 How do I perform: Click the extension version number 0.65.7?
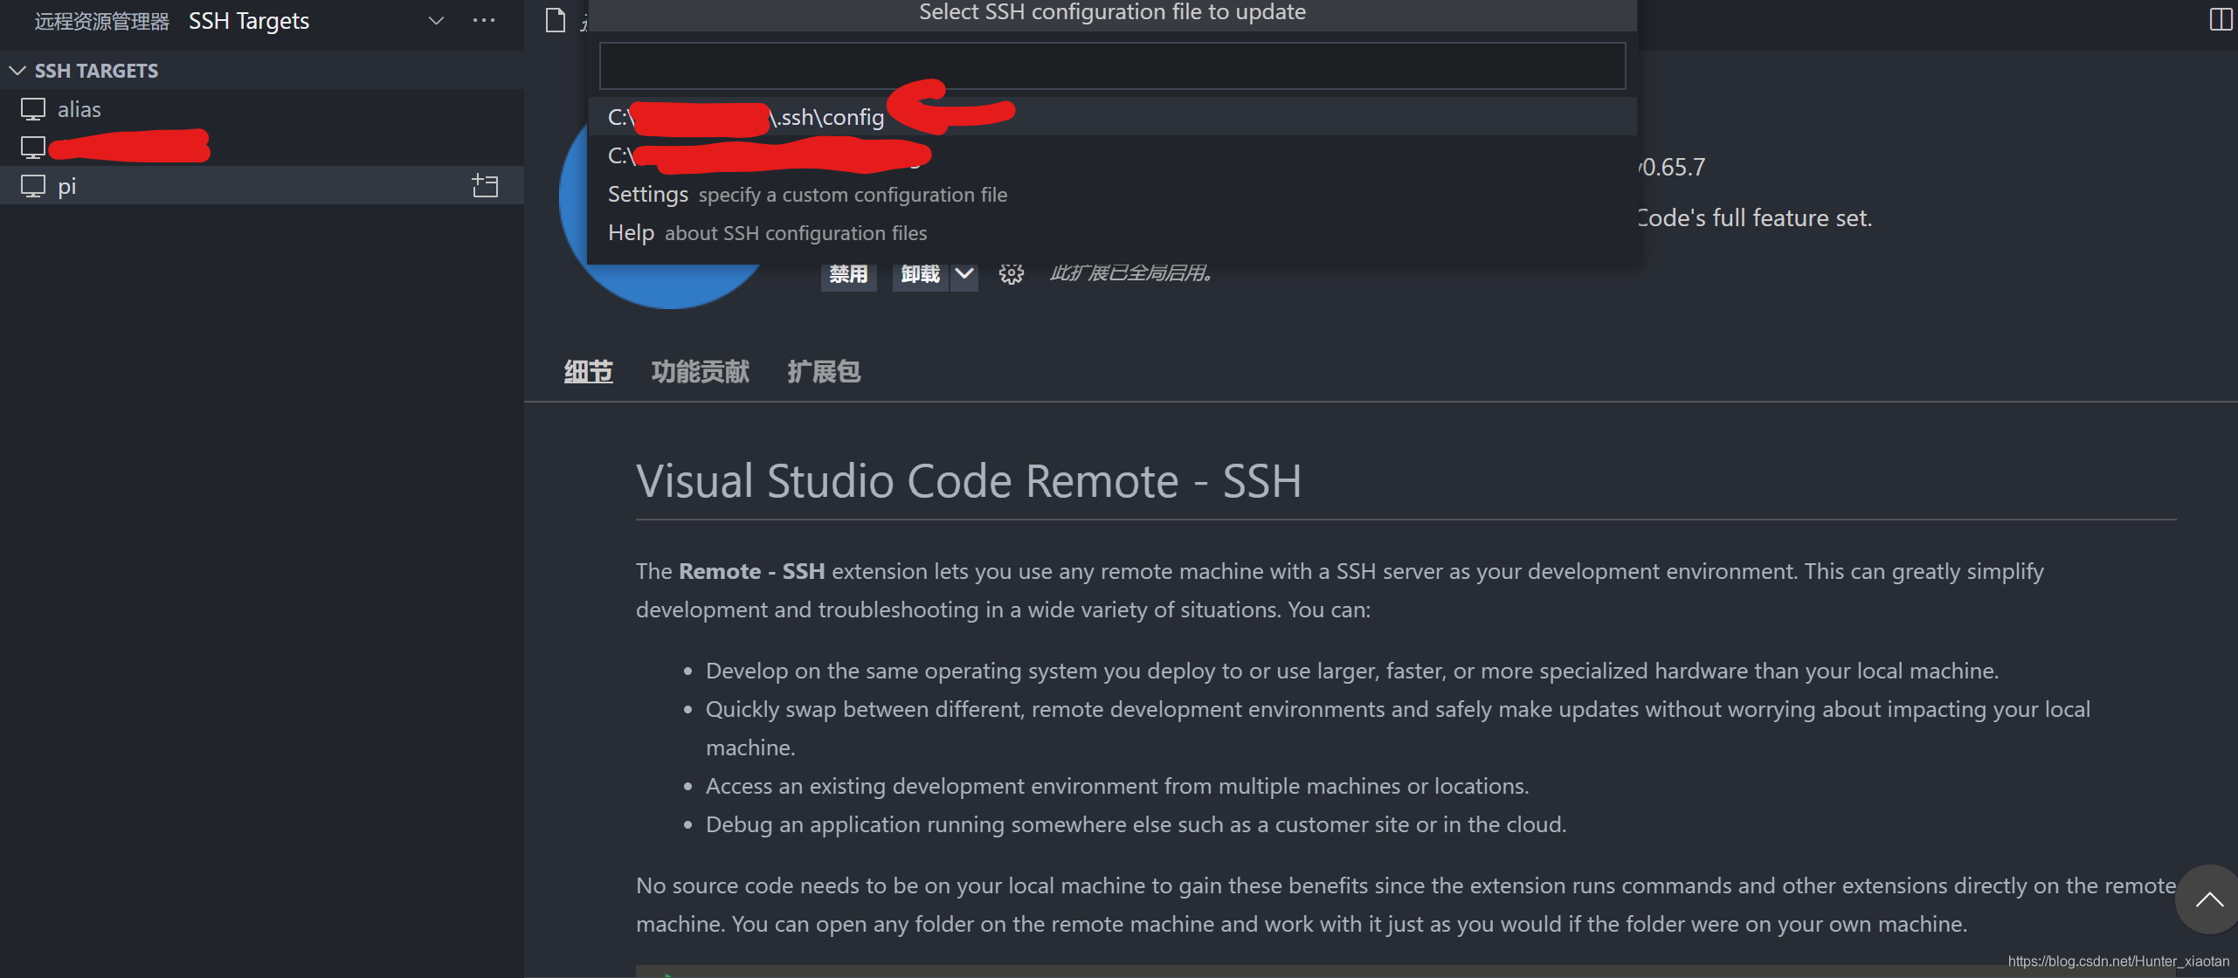[x=1671, y=167]
